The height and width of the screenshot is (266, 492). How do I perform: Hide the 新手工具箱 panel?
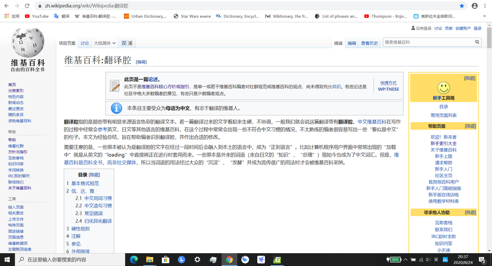pyautogui.click(x=470, y=78)
